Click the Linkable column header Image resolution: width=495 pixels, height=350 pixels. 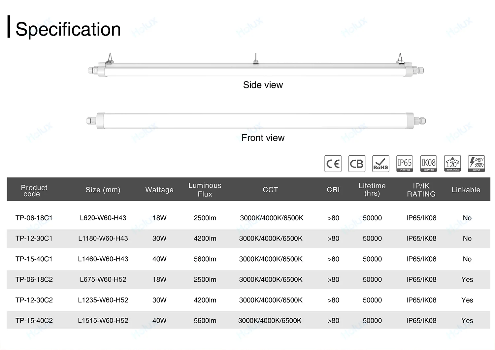click(466, 190)
